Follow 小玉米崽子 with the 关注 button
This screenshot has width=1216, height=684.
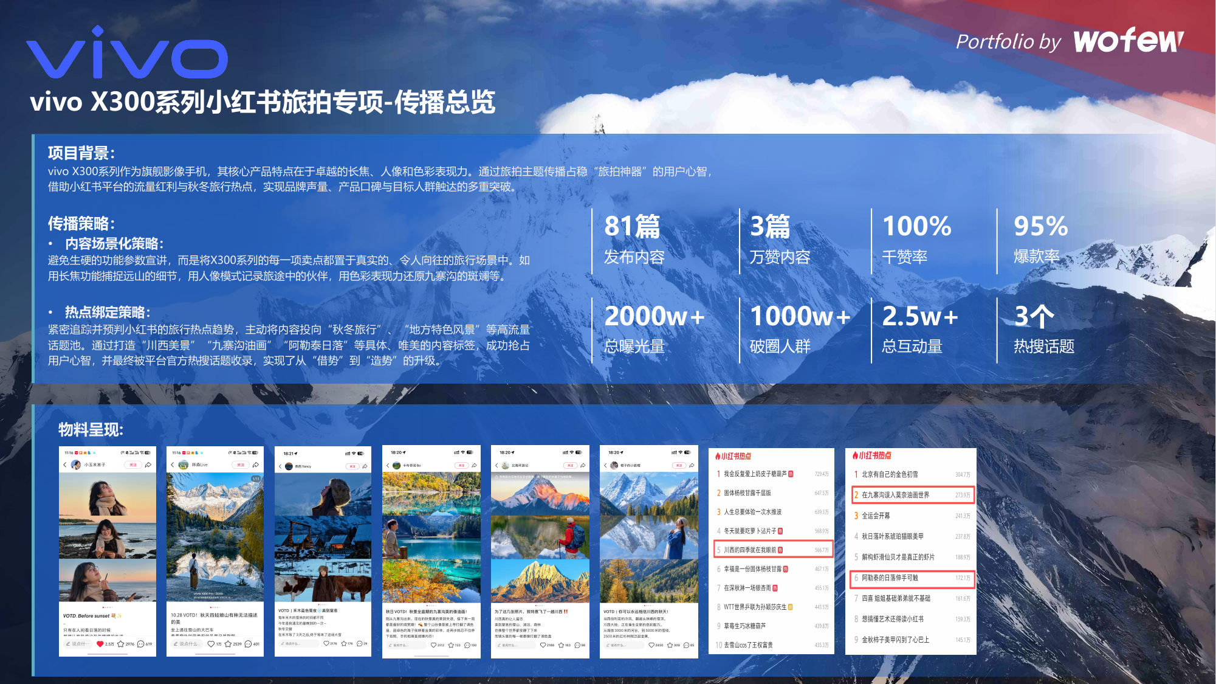click(133, 465)
